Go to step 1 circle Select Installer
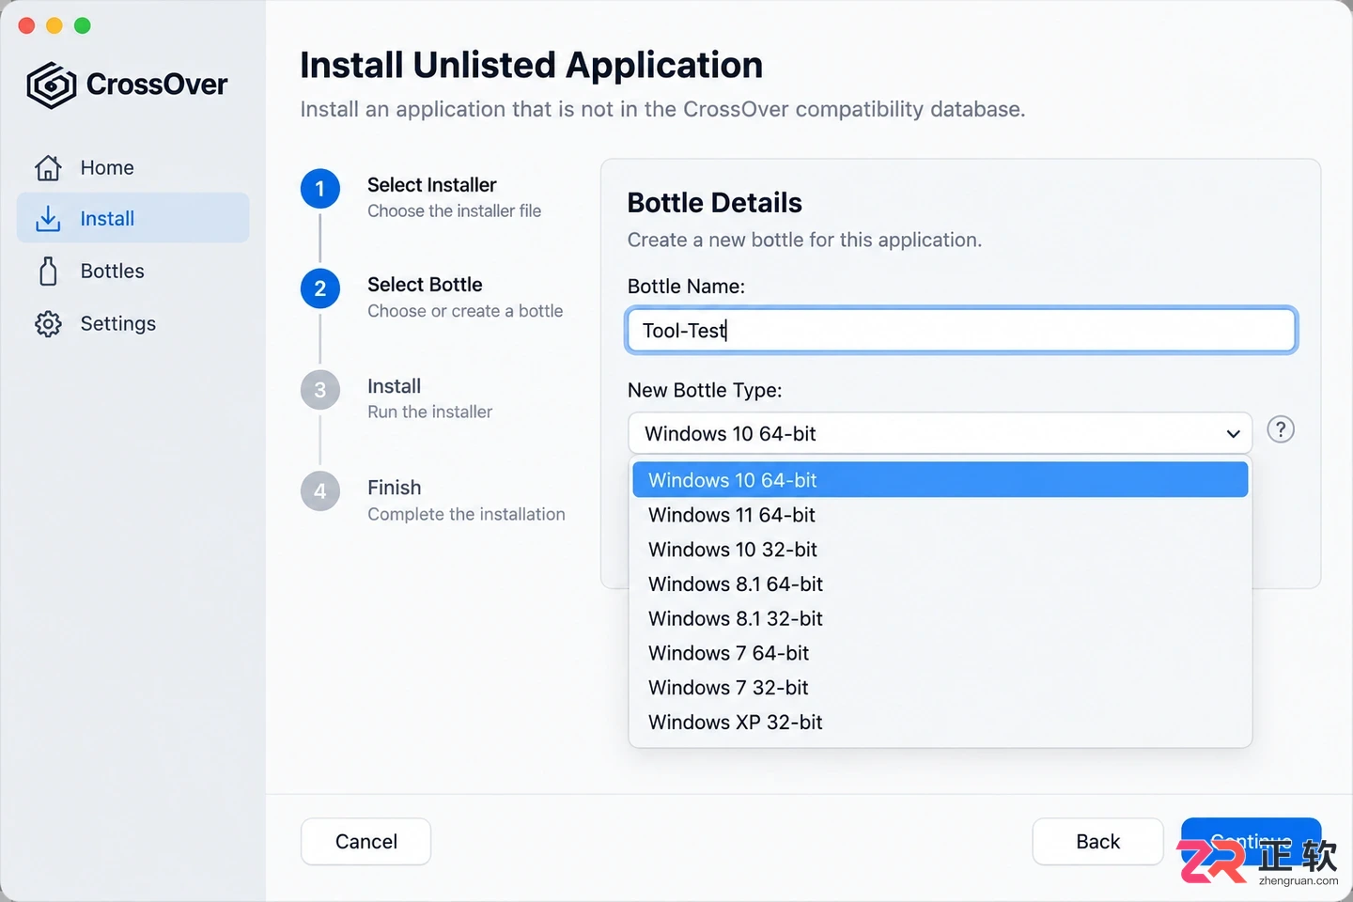The image size is (1353, 902). coord(320,189)
